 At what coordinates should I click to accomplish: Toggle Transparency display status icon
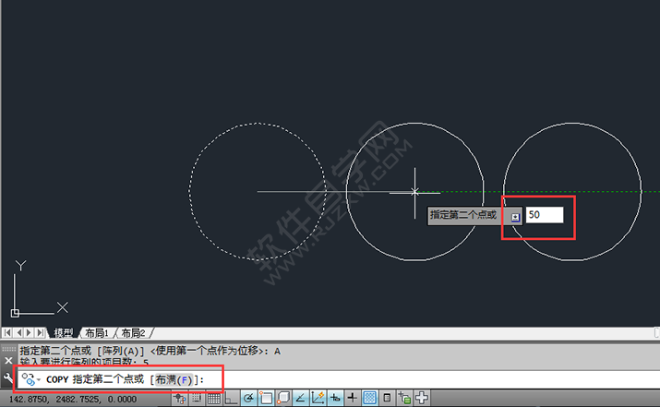point(369,398)
